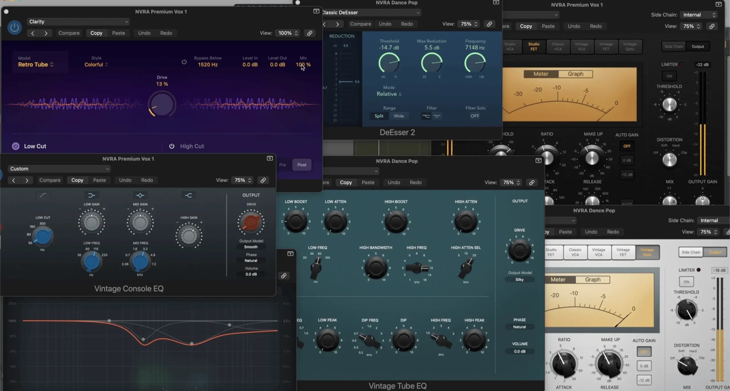Toggle the main power button in the Clarity plugin
730x391 pixels.
[14, 27]
